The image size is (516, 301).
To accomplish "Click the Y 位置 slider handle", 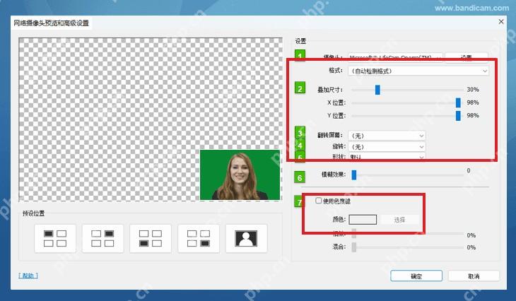I will click(x=458, y=115).
